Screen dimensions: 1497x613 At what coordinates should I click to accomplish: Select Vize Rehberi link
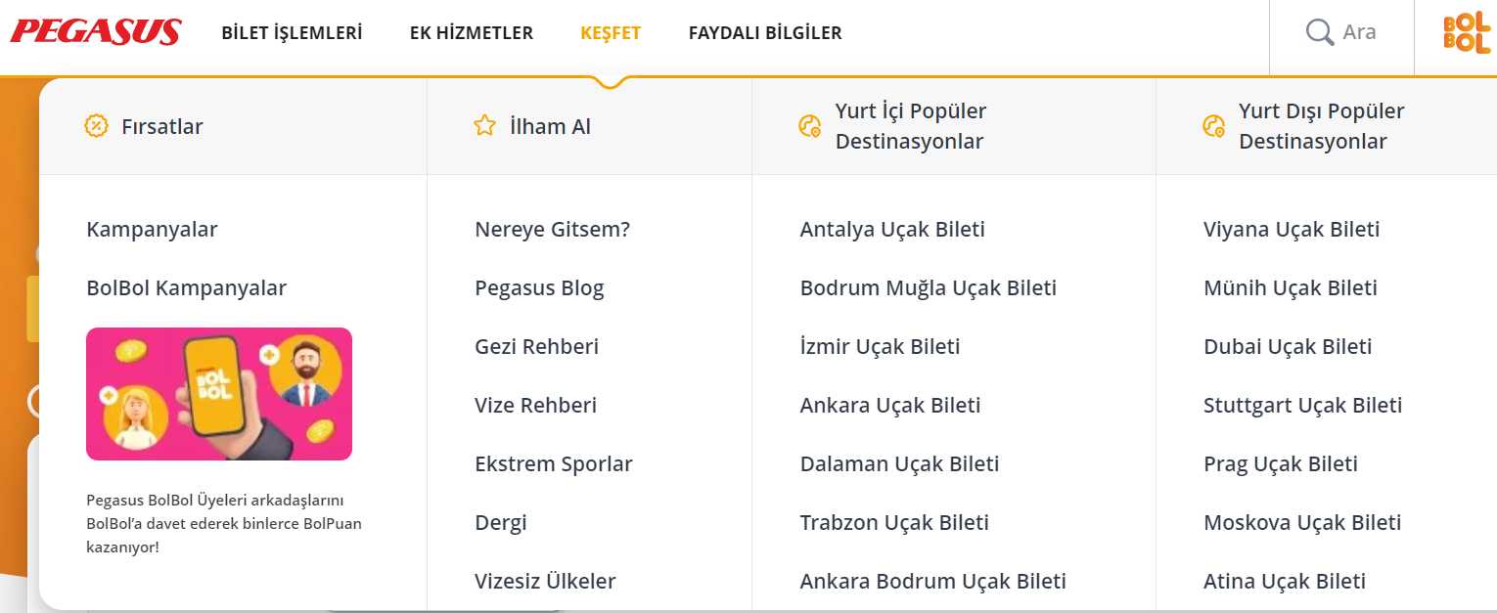pyautogui.click(x=535, y=406)
